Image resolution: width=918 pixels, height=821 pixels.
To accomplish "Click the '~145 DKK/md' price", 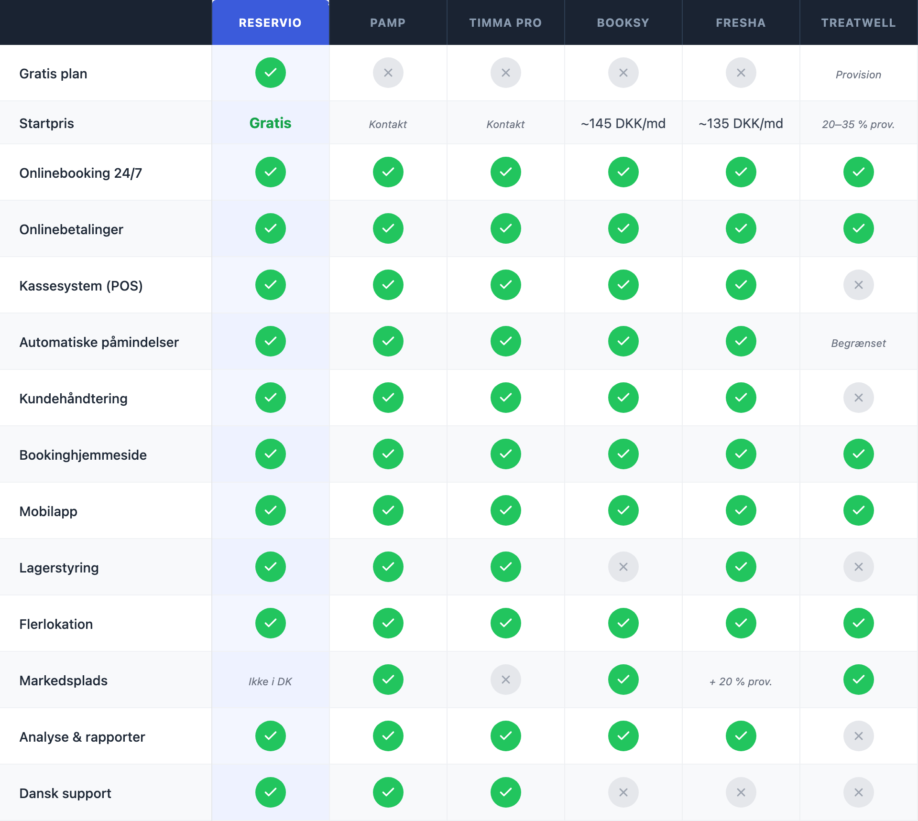I will click(623, 123).
